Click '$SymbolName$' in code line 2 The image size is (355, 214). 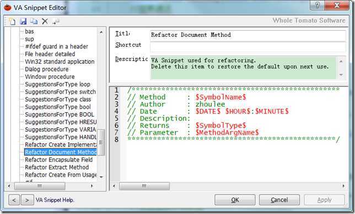tap(220, 97)
